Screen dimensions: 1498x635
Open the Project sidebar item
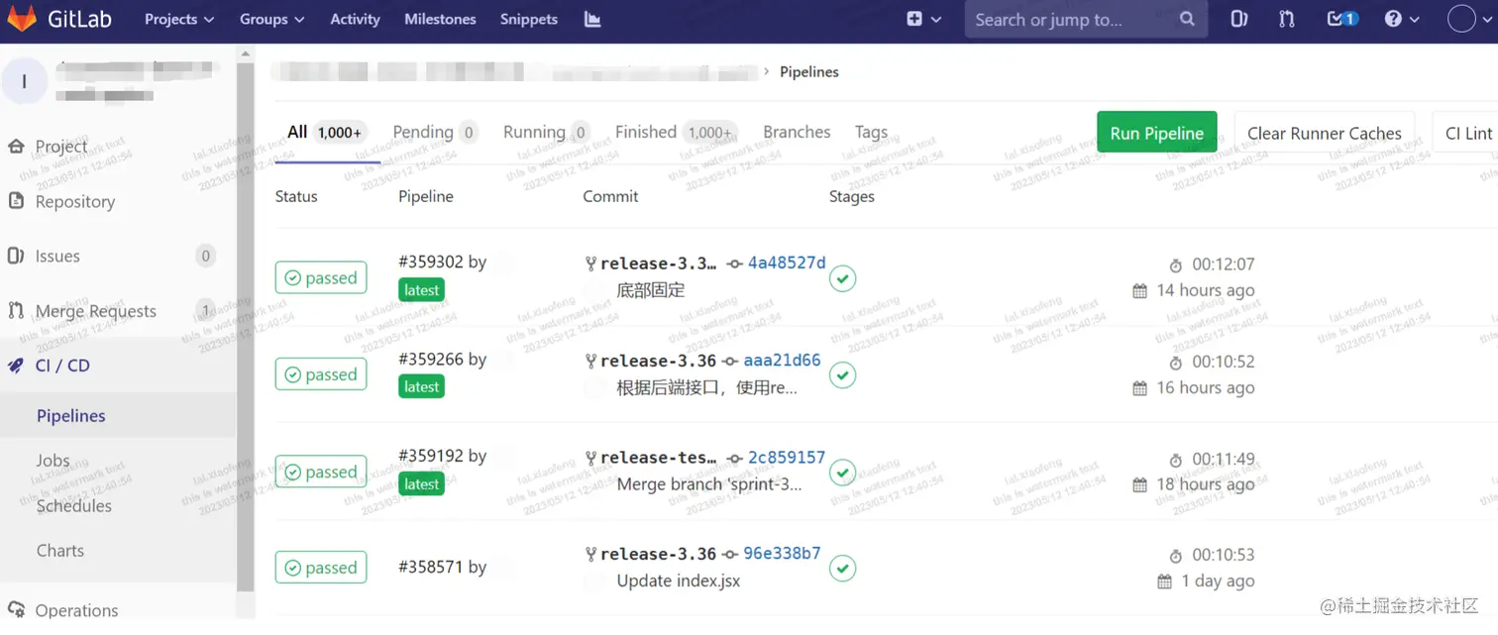click(61, 146)
